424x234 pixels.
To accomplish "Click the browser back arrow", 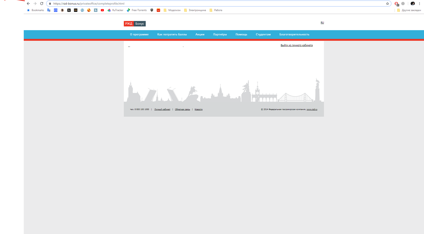I will coord(28,4).
